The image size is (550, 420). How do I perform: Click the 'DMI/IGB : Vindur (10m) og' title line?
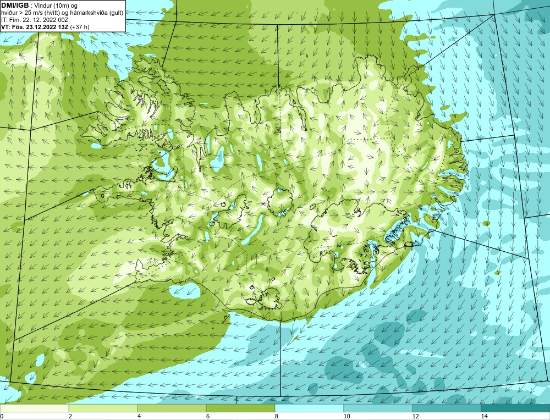[x=40, y=5]
